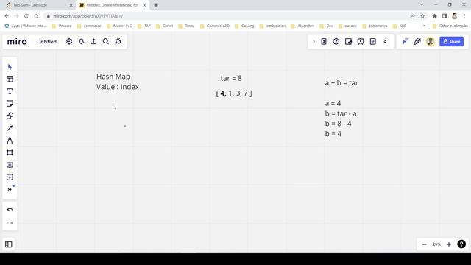Select the connection line arrow tool

click(10, 128)
